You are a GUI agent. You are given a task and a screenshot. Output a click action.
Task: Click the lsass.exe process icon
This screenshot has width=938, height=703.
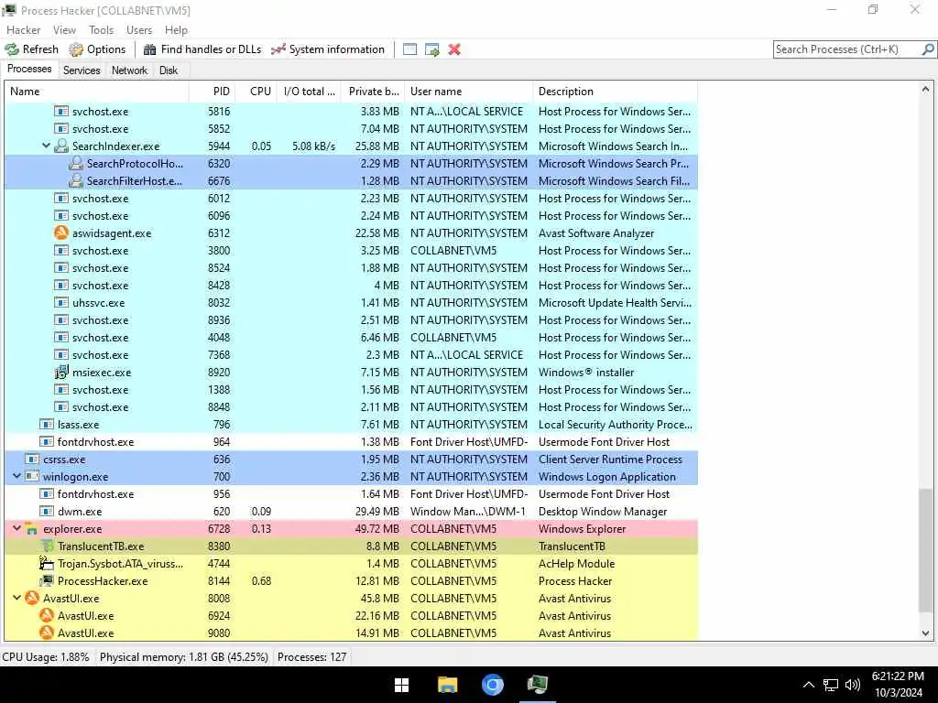47,424
